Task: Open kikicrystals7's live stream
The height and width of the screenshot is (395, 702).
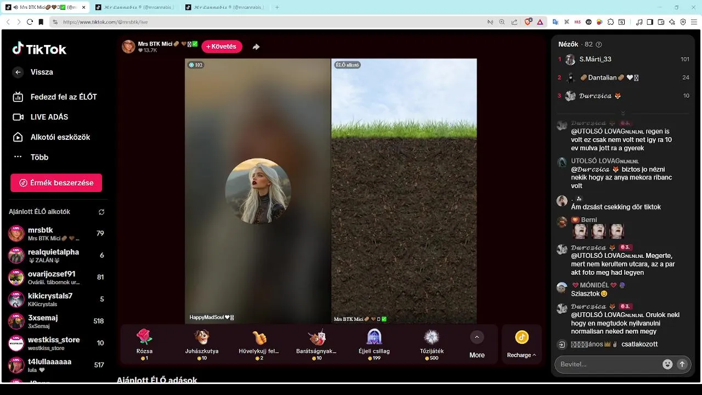Action: tap(56, 299)
